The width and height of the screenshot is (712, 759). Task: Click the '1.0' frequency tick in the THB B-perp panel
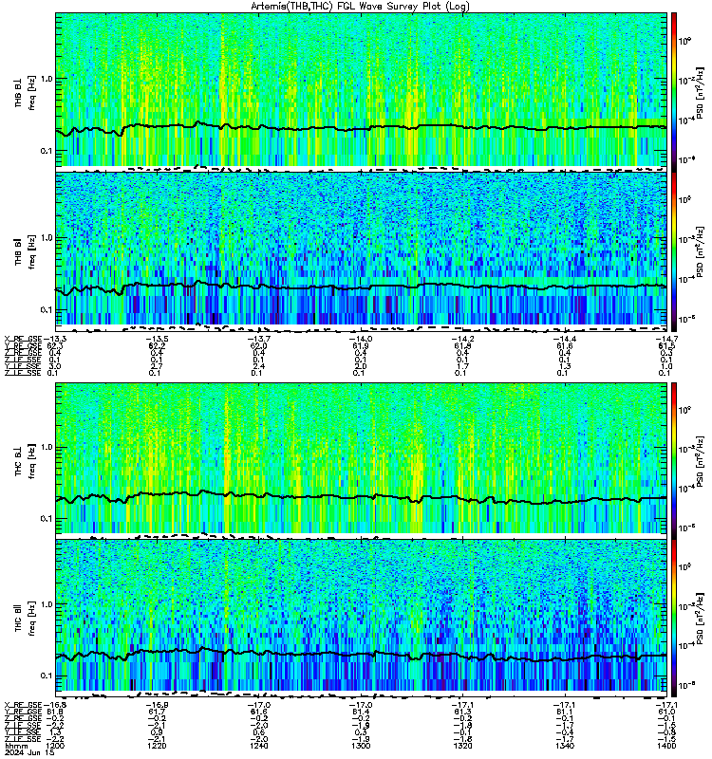(x=47, y=79)
